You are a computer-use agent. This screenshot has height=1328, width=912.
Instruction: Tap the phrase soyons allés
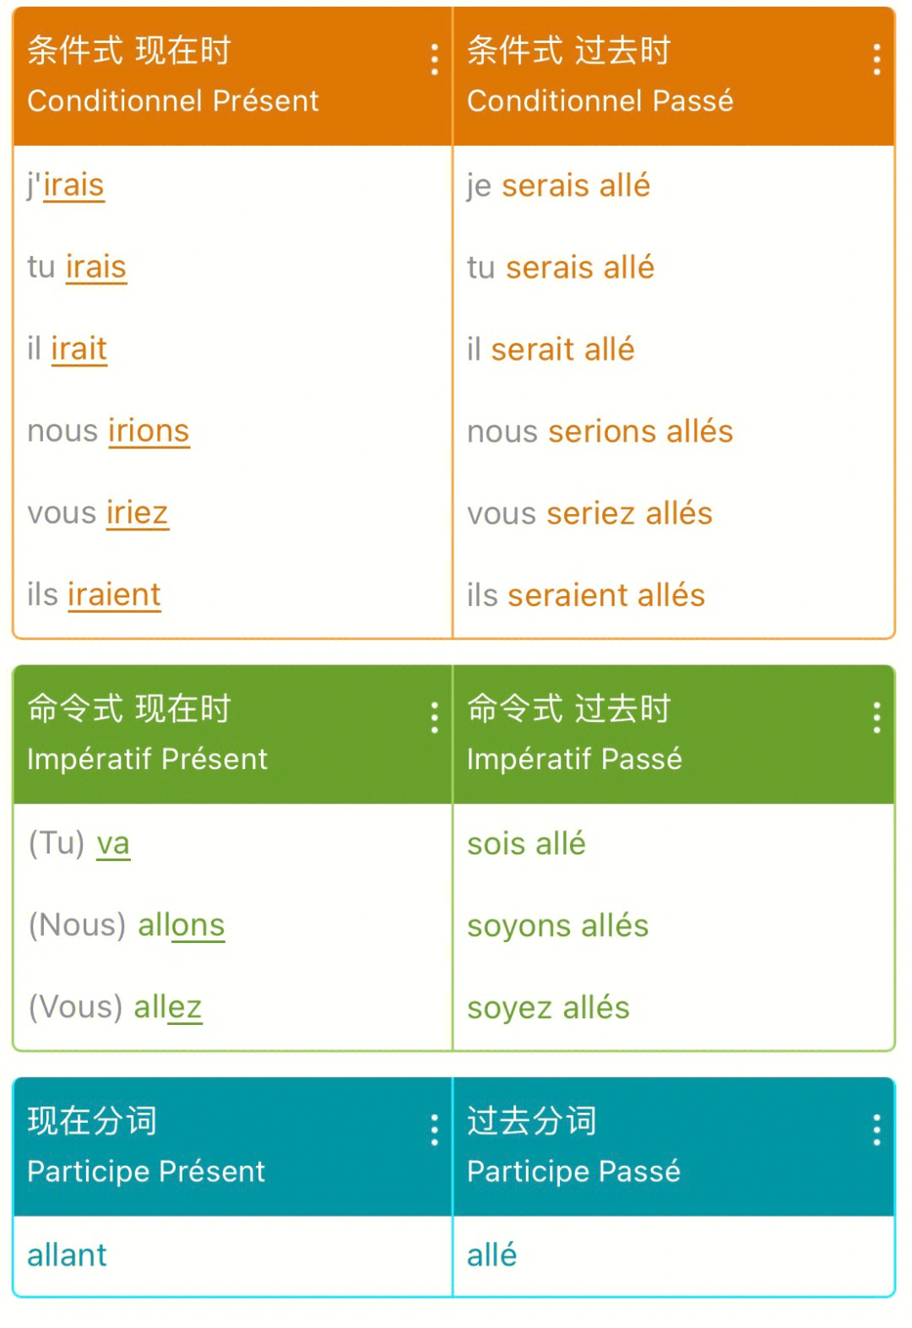[x=558, y=926]
